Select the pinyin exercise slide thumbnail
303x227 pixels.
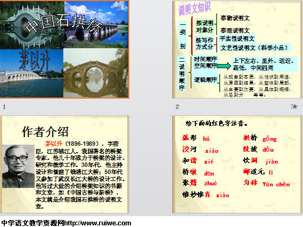tap(238, 164)
